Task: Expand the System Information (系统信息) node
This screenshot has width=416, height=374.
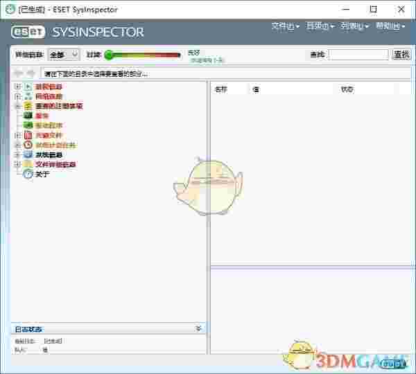Action: click(17, 154)
